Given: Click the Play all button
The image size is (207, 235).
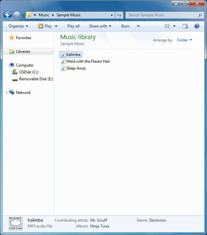Looking at the screenshot, I should tap(73, 26).
